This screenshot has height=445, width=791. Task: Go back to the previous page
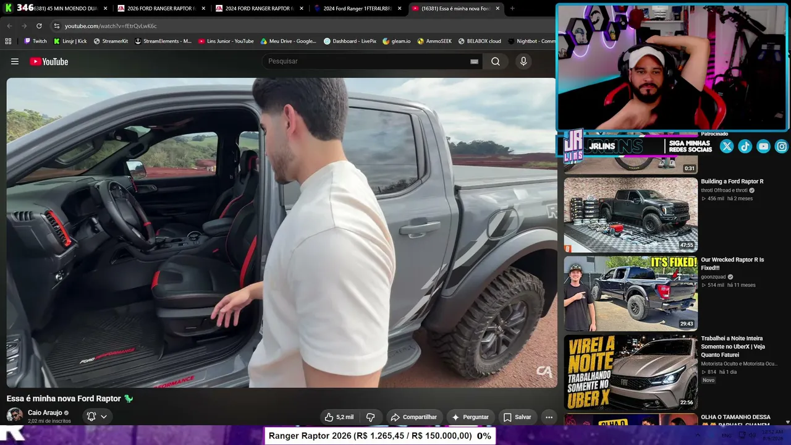coord(9,26)
